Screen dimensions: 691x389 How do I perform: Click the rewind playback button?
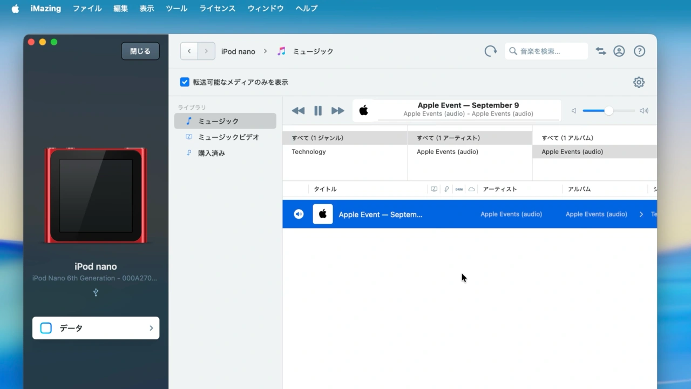tap(298, 111)
